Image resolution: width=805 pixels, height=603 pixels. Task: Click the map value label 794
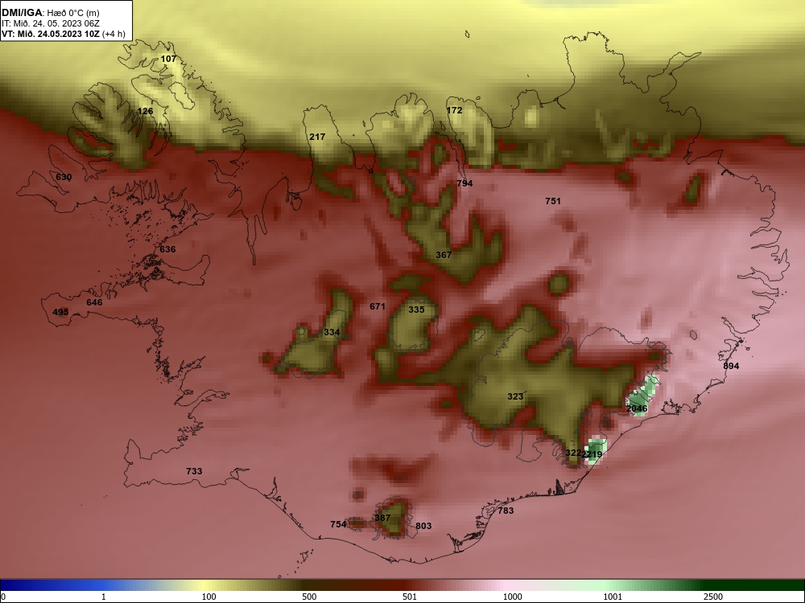[x=464, y=183]
